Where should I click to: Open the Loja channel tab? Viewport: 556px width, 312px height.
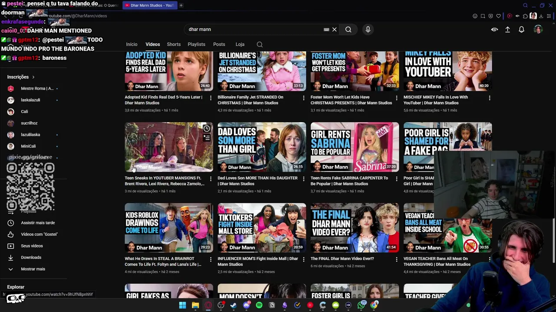pyautogui.click(x=240, y=44)
